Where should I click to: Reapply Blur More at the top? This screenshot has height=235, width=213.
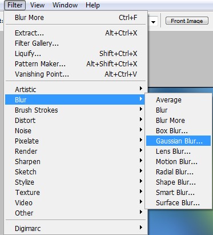coord(75,18)
